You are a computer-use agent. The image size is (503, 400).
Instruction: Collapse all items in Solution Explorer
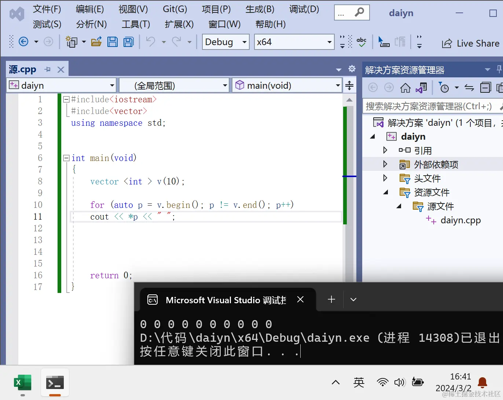[x=485, y=88]
